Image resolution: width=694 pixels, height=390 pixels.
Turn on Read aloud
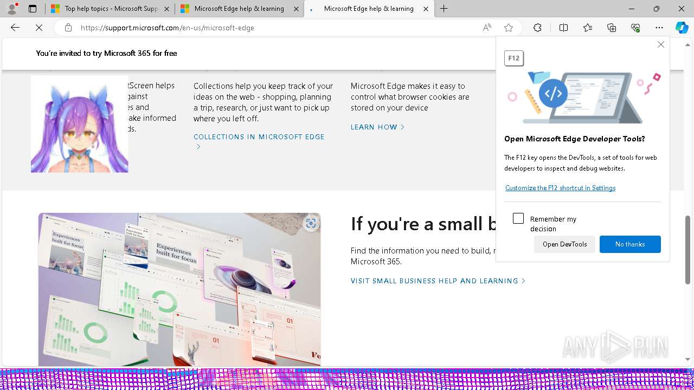click(487, 28)
